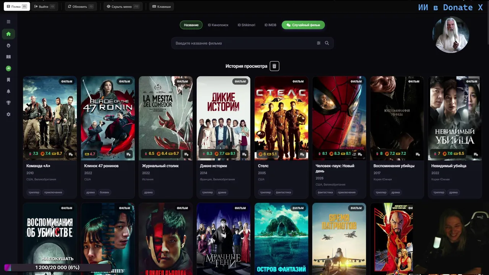
Task: Click the «Команда «А»» title text
Action: 38,166
